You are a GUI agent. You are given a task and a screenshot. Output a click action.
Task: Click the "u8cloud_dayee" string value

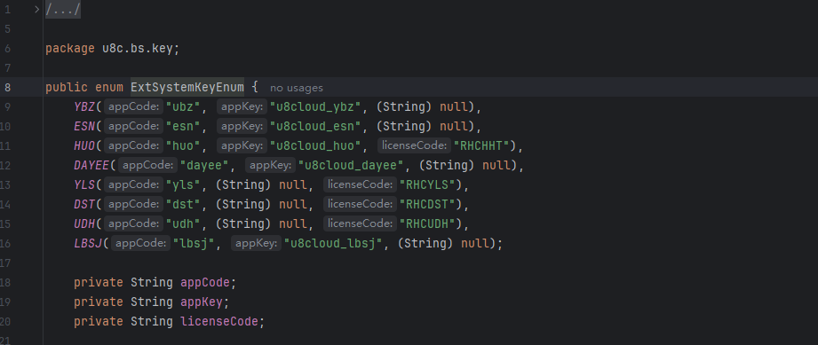[351, 166]
